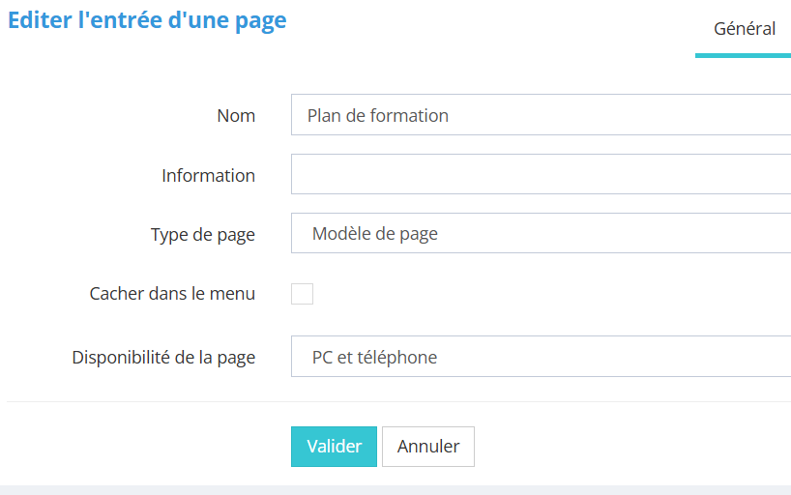
Task: Click the Cacher dans le menu label
Action: tap(172, 294)
